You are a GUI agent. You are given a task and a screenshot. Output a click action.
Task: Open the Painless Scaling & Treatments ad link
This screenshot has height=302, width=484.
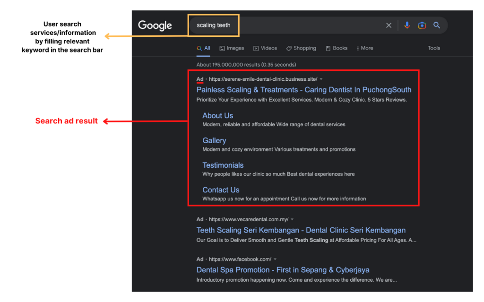[304, 90]
